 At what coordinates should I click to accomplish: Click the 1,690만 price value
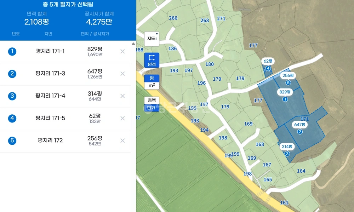pyautogui.click(x=95, y=55)
